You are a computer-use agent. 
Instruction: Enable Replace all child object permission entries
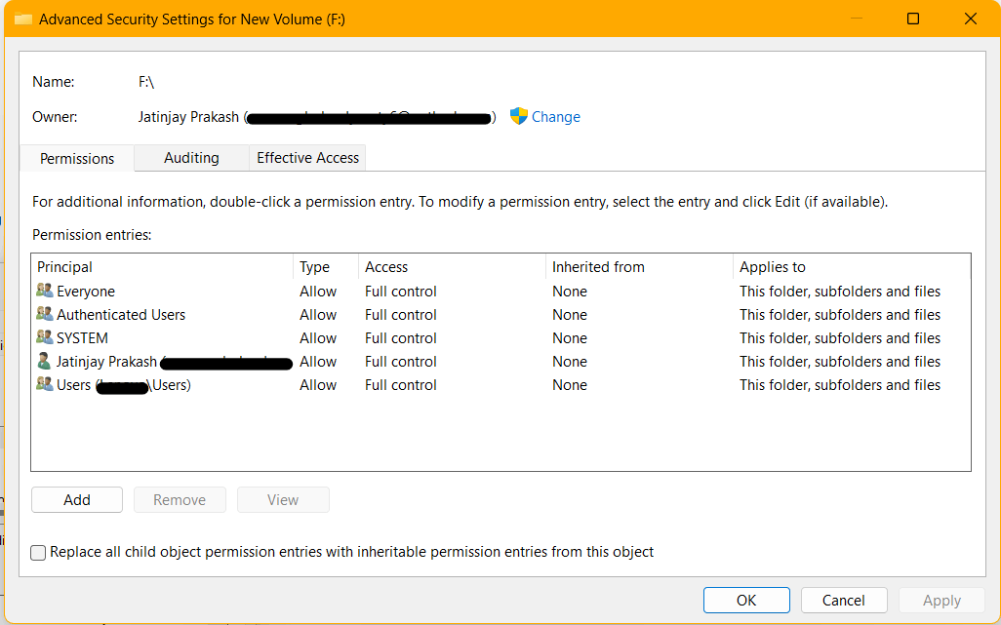coord(38,553)
